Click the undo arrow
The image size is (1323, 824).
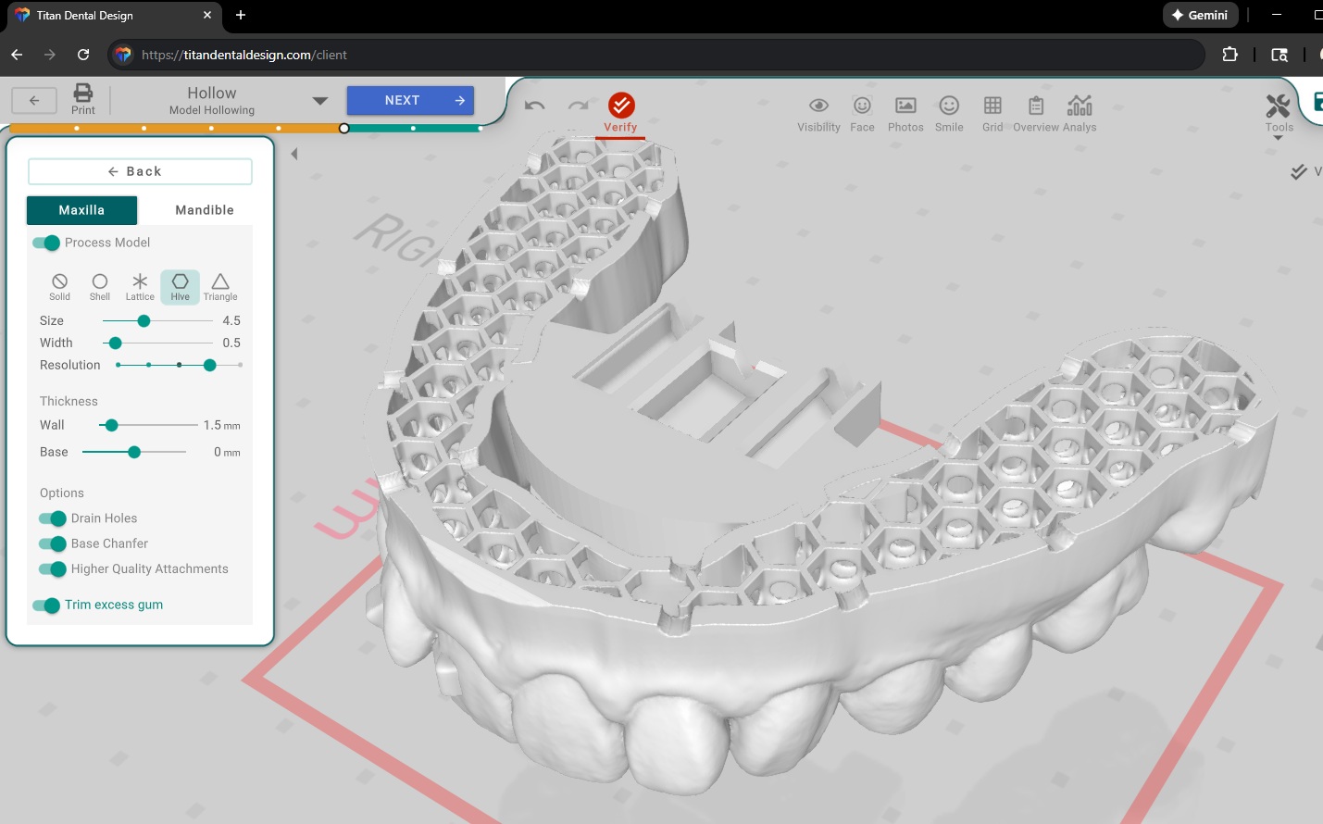(x=535, y=105)
